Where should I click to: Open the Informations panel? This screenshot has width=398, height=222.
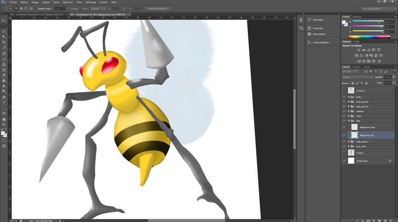(x=319, y=34)
